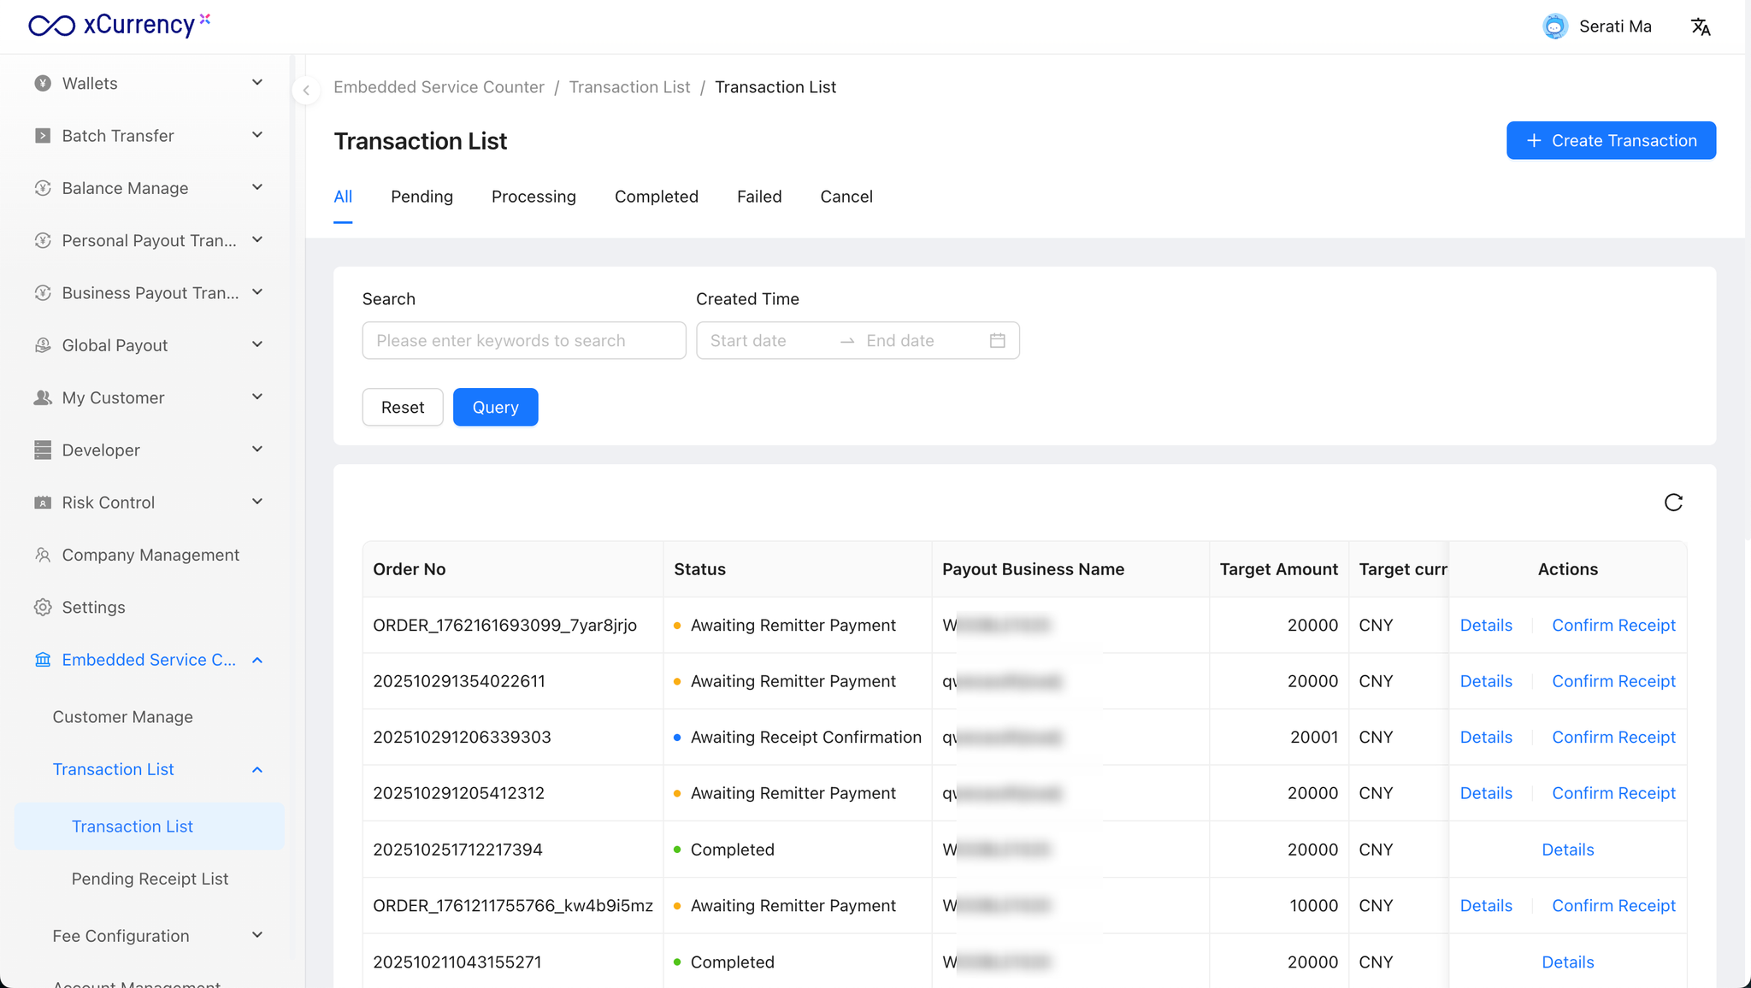Click the Create Transaction button
Image resolution: width=1751 pixels, height=988 pixels.
(x=1610, y=140)
